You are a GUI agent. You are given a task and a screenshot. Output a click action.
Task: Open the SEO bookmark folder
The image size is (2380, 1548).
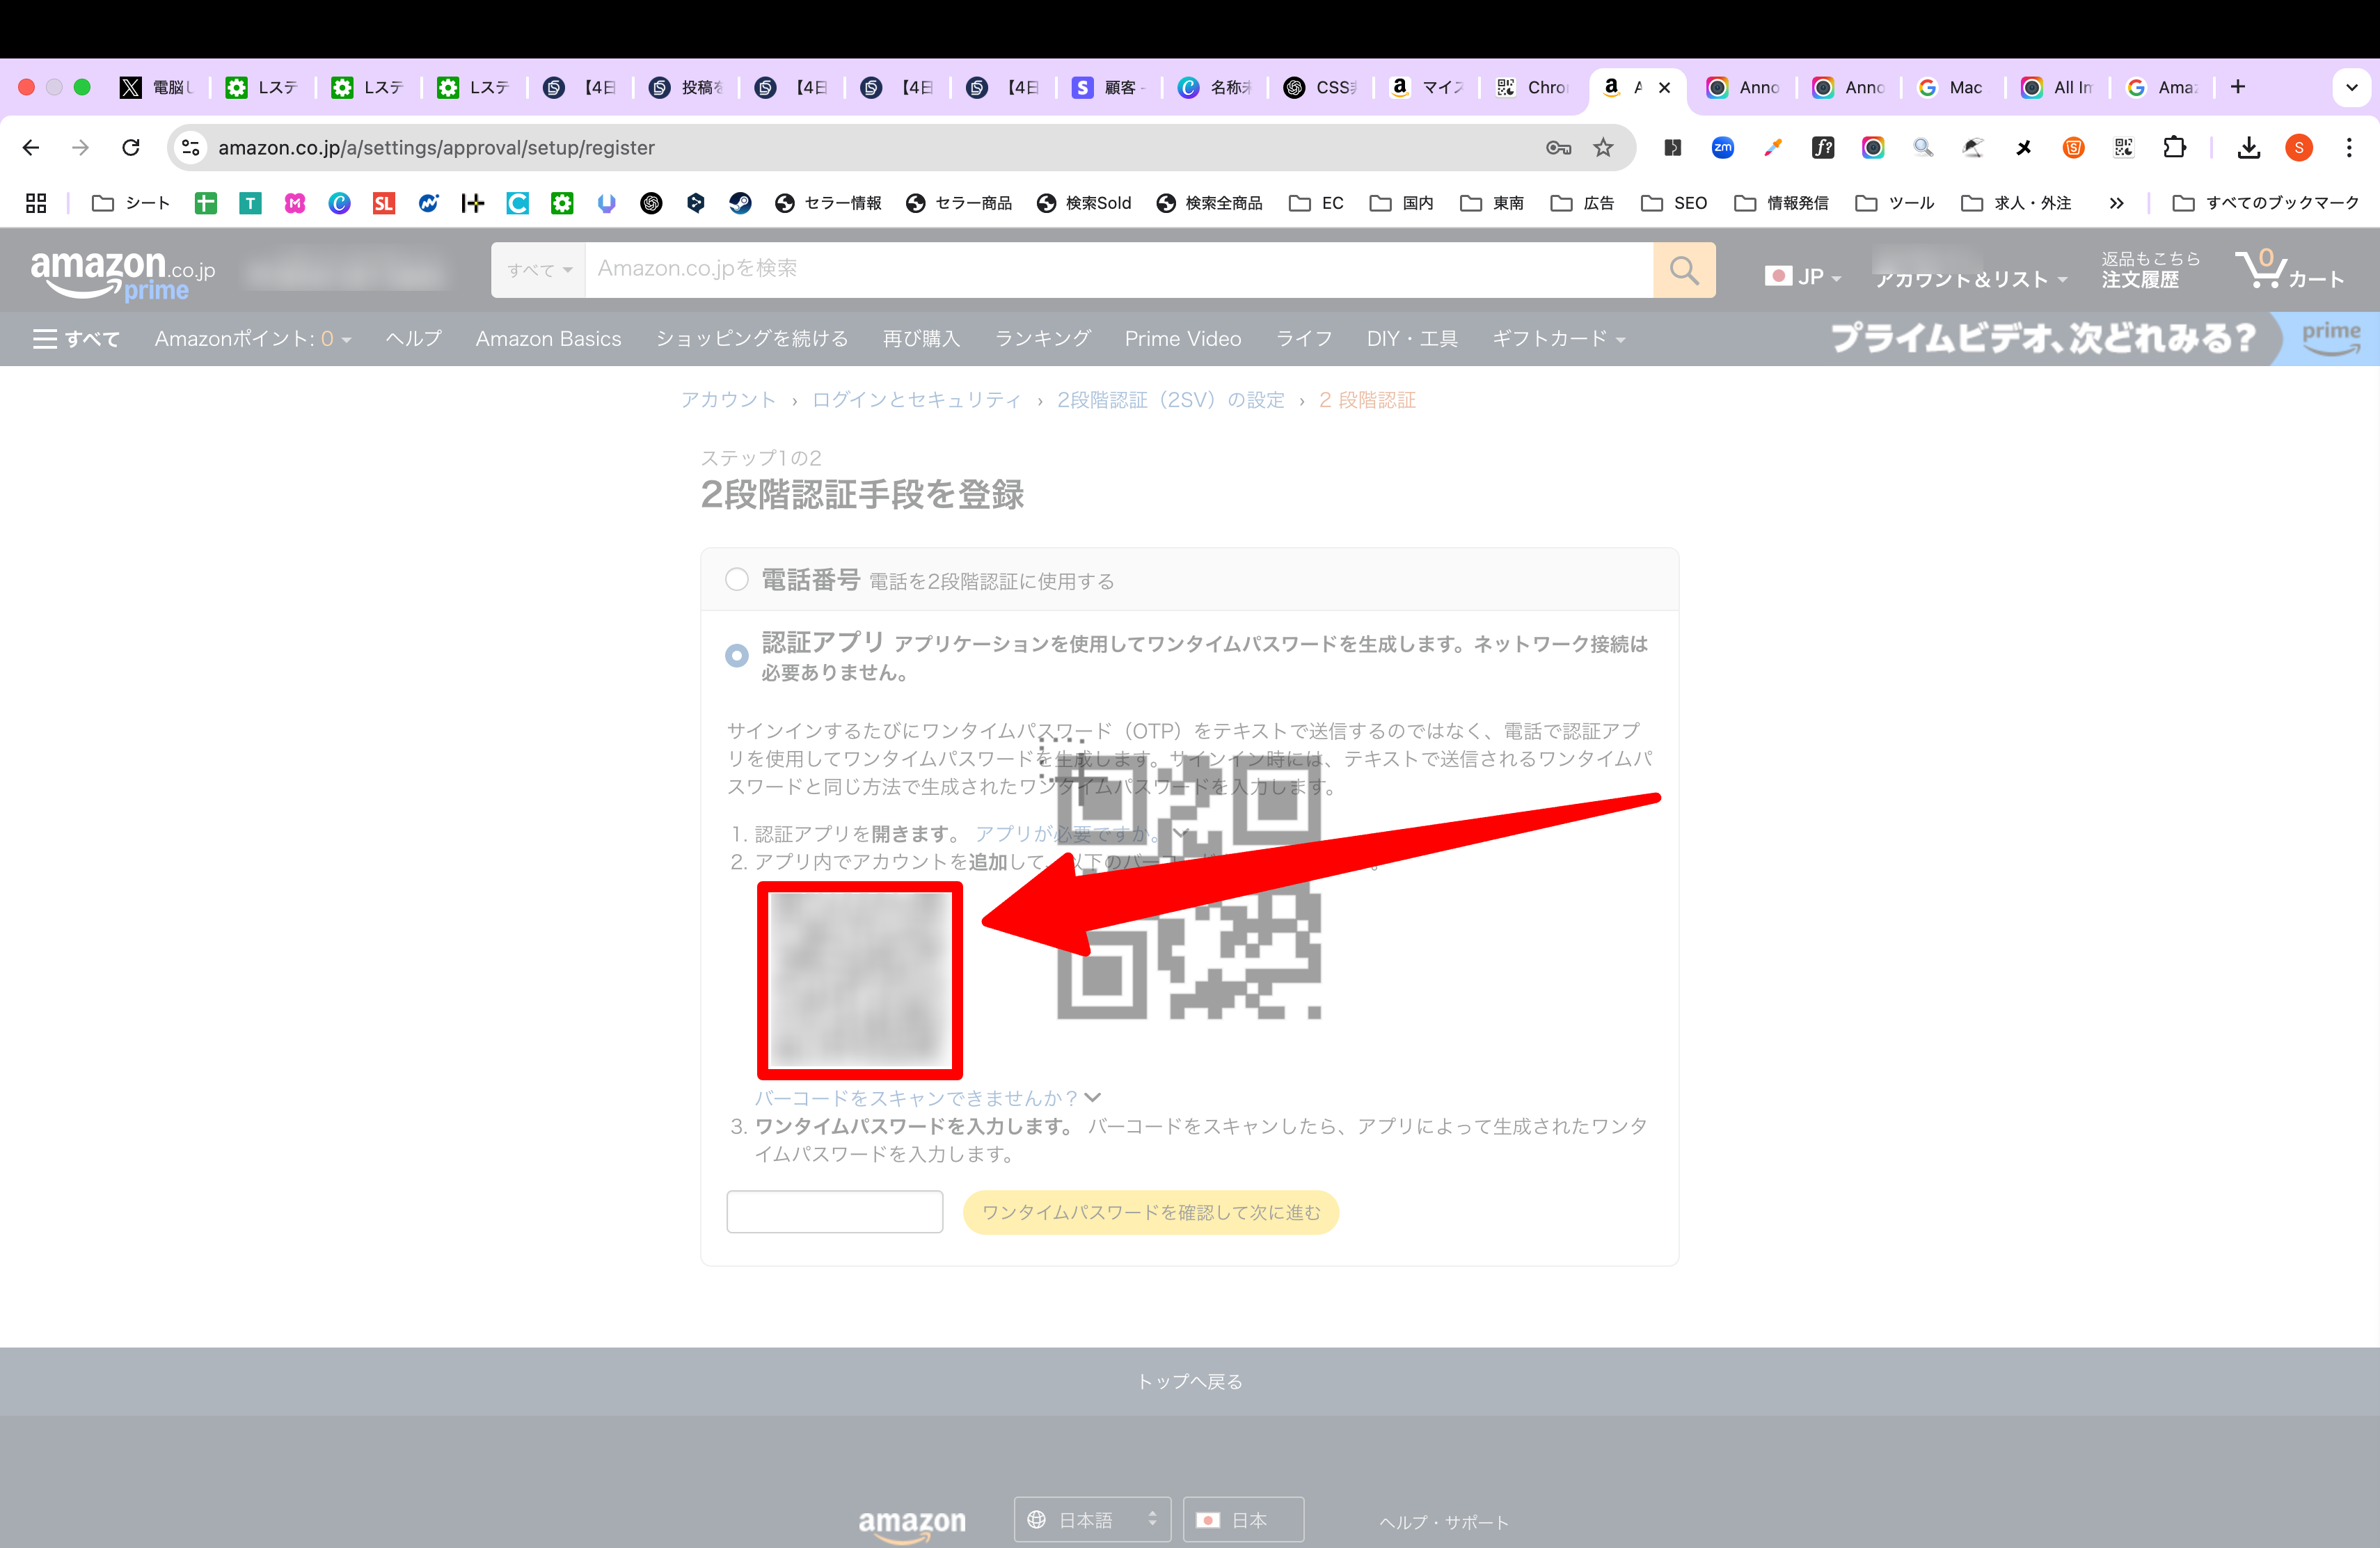pos(1674,203)
